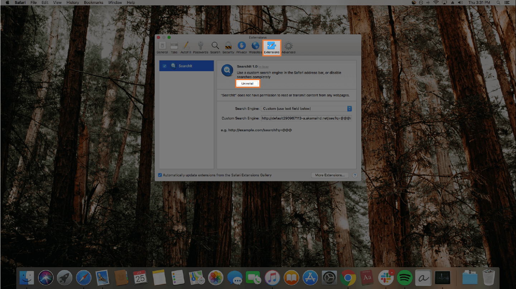516x289 pixels.
Task: Open Mail stamp icon in Dock
Action: [x=102, y=278]
